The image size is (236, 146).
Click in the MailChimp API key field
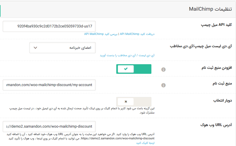(x=49, y=26)
